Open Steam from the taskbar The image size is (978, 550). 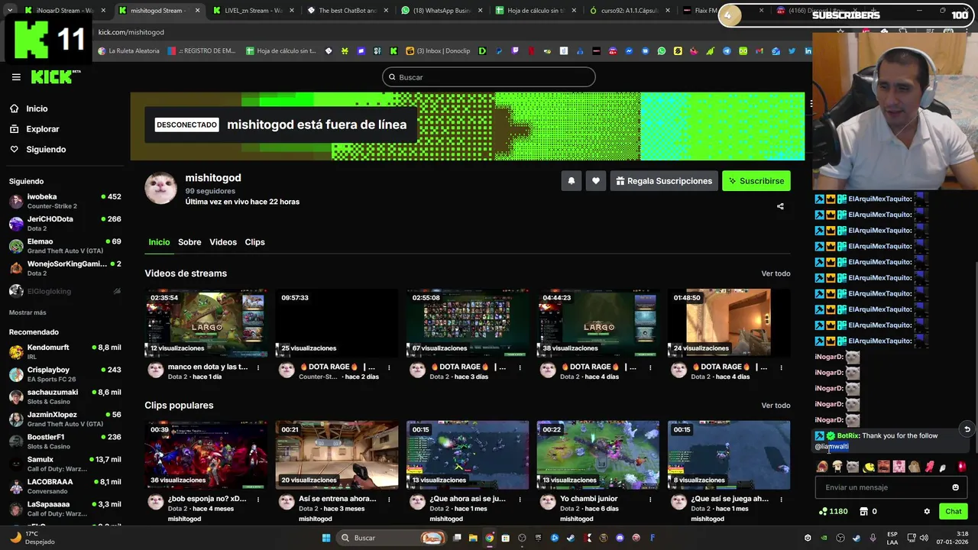click(571, 538)
